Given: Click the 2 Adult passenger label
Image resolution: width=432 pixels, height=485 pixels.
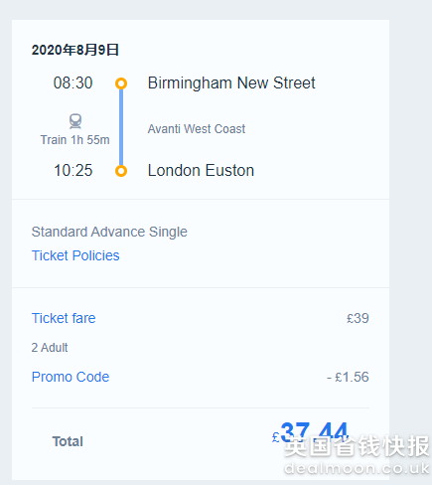Looking at the screenshot, I should (50, 348).
